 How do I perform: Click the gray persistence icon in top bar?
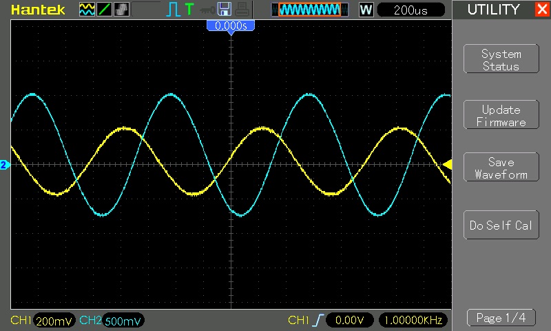pos(122,10)
